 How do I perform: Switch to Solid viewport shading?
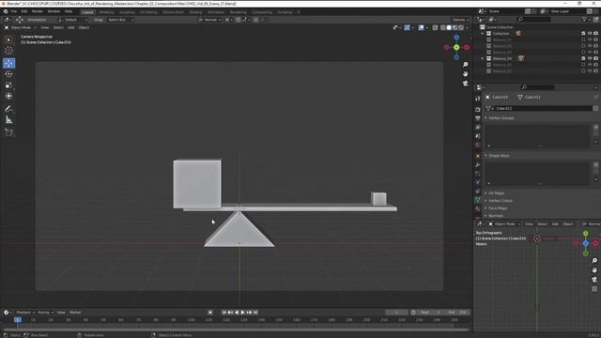point(449,27)
